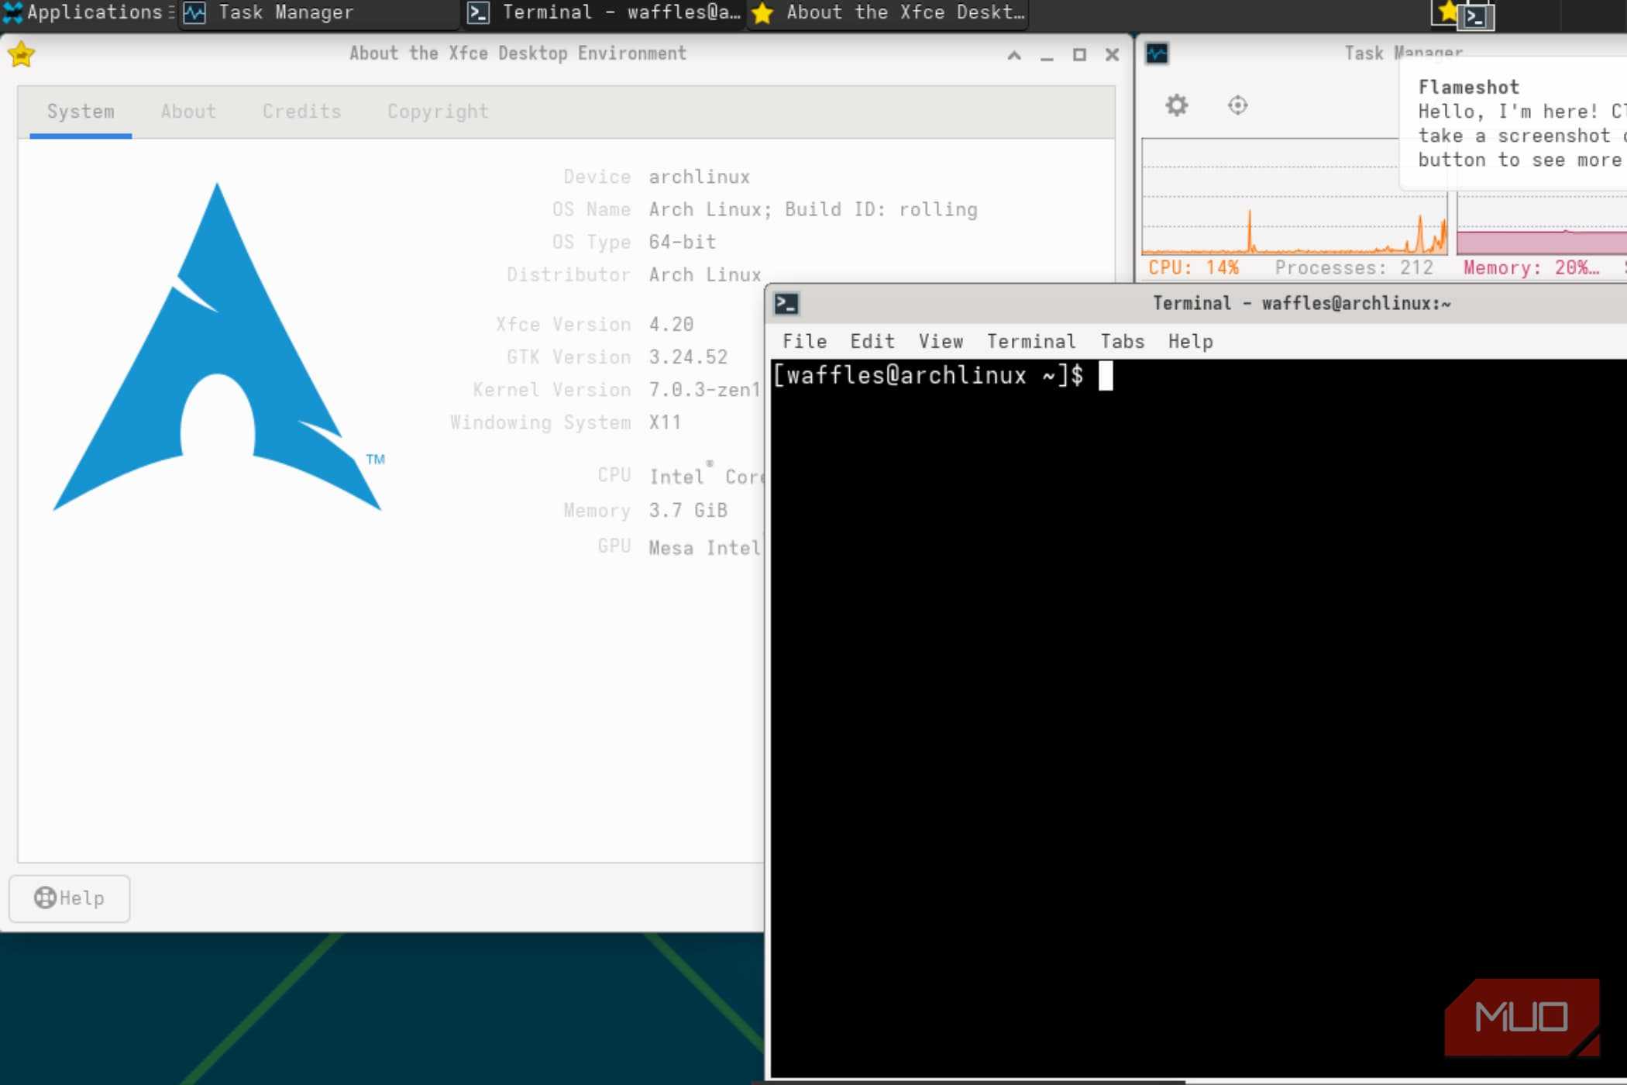1627x1085 pixels.
Task: Select About the Xfce Desktop taskbar button
Action: coord(888,13)
